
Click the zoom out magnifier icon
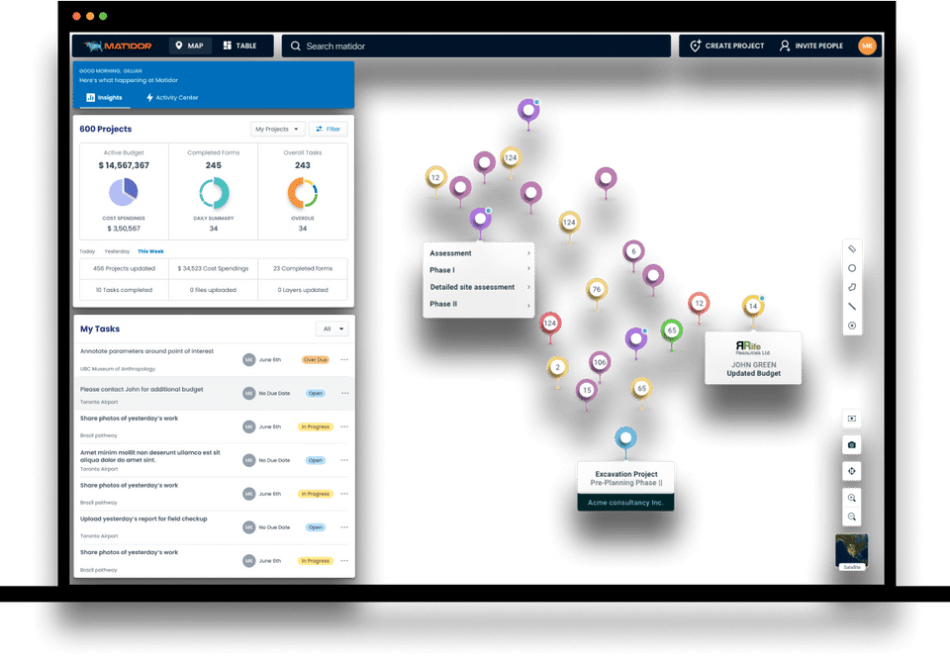(852, 517)
